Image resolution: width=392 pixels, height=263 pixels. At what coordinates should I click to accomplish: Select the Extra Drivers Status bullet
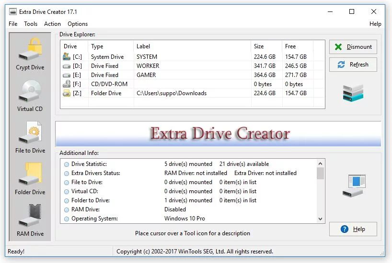coord(67,174)
